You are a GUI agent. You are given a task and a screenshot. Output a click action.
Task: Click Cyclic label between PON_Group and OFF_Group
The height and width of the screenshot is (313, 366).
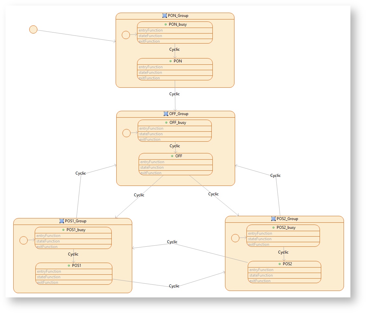174,94
